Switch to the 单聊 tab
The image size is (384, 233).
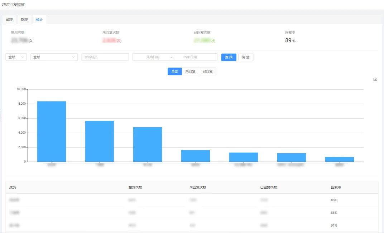pyautogui.click(x=9, y=20)
